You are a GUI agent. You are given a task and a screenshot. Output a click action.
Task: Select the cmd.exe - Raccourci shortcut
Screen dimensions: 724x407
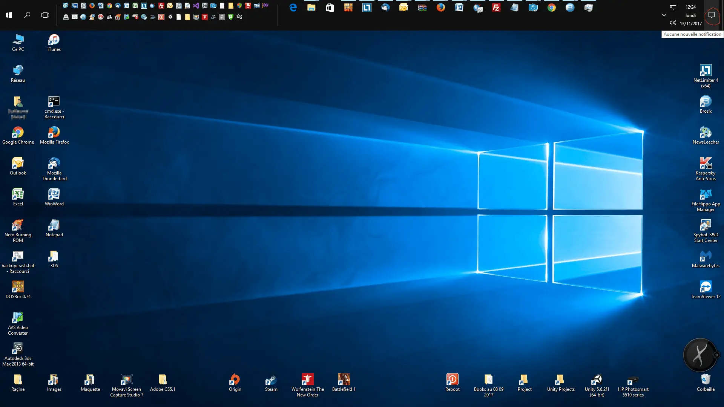tap(54, 107)
